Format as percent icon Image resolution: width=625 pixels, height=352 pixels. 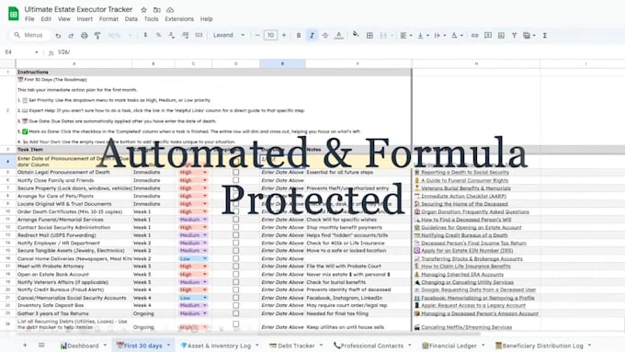[x=158, y=35]
